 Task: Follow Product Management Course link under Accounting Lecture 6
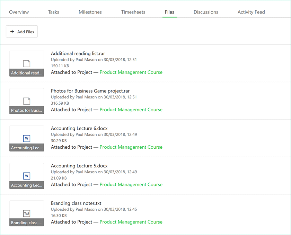[x=131, y=147]
